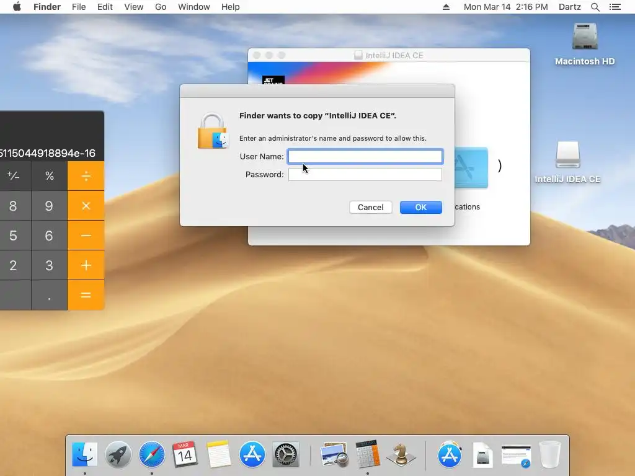Open App Store icon right of Dock divider
The height and width of the screenshot is (476, 635).
450,454
